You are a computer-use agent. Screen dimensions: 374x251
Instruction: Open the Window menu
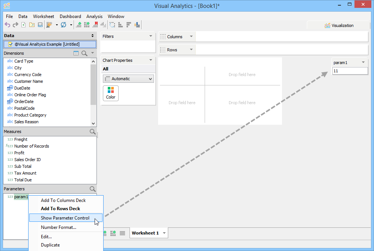[x=116, y=16]
